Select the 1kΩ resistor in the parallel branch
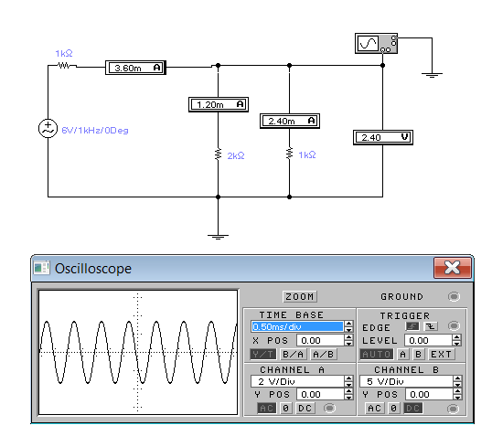 [x=289, y=154]
